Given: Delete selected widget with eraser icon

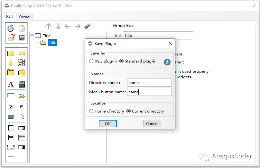Looking at the screenshot, I should [87, 26].
